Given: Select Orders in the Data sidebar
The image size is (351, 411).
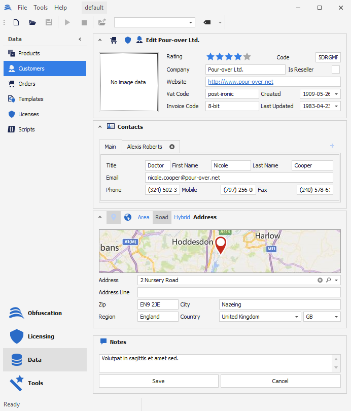Looking at the screenshot, I should 27,84.
